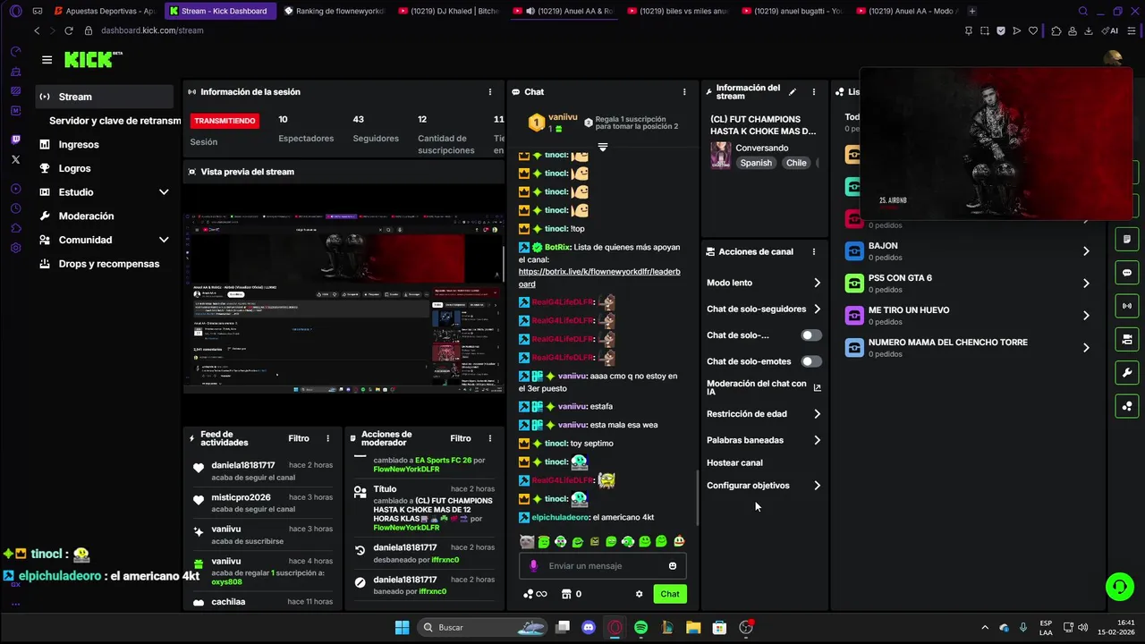Click the green Chat send button
This screenshot has width=1145, height=644.
click(670, 594)
